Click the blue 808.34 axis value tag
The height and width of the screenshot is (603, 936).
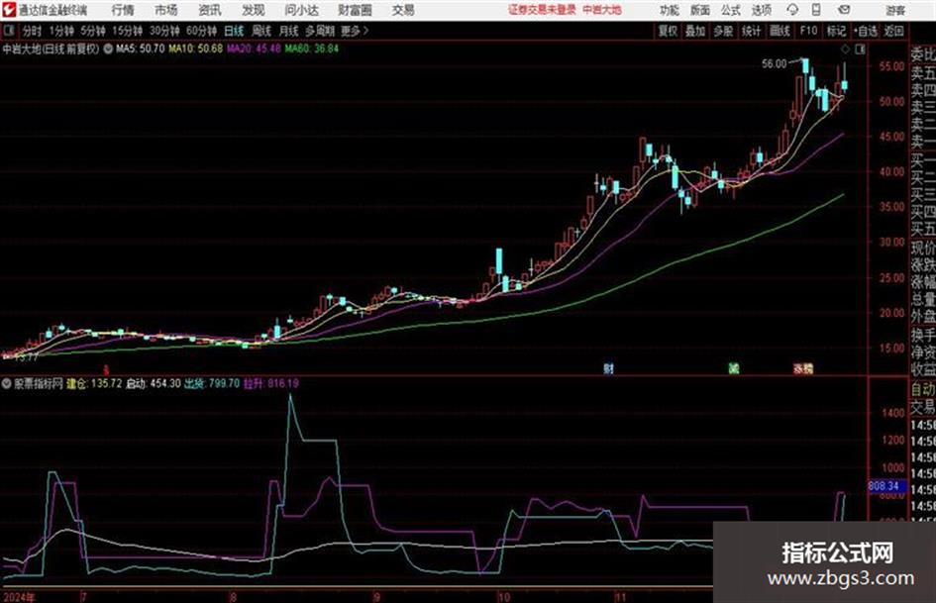pos(885,486)
